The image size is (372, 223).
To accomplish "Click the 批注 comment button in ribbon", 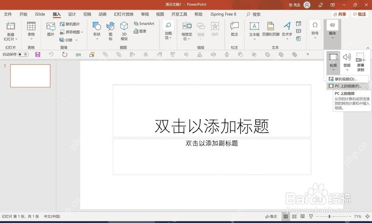I will coord(234,29).
